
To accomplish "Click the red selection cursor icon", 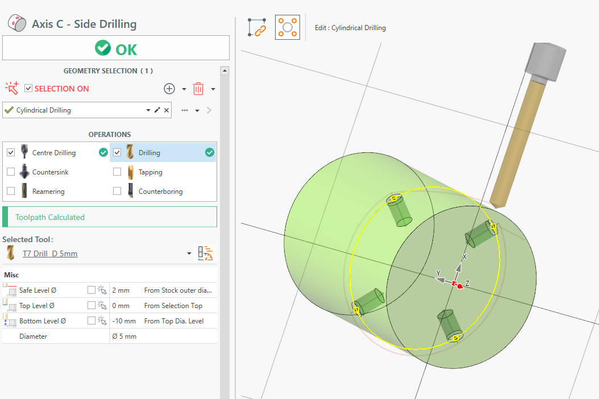I will pos(11,89).
